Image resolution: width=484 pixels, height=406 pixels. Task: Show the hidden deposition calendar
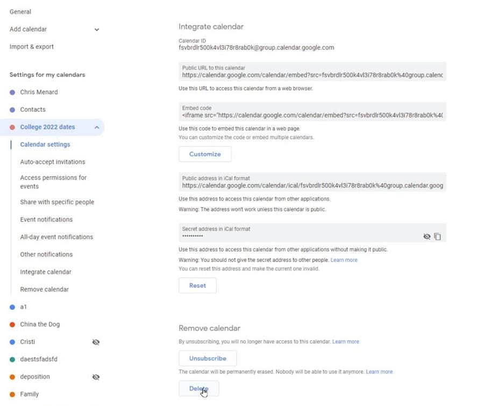click(x=96, y=376)
